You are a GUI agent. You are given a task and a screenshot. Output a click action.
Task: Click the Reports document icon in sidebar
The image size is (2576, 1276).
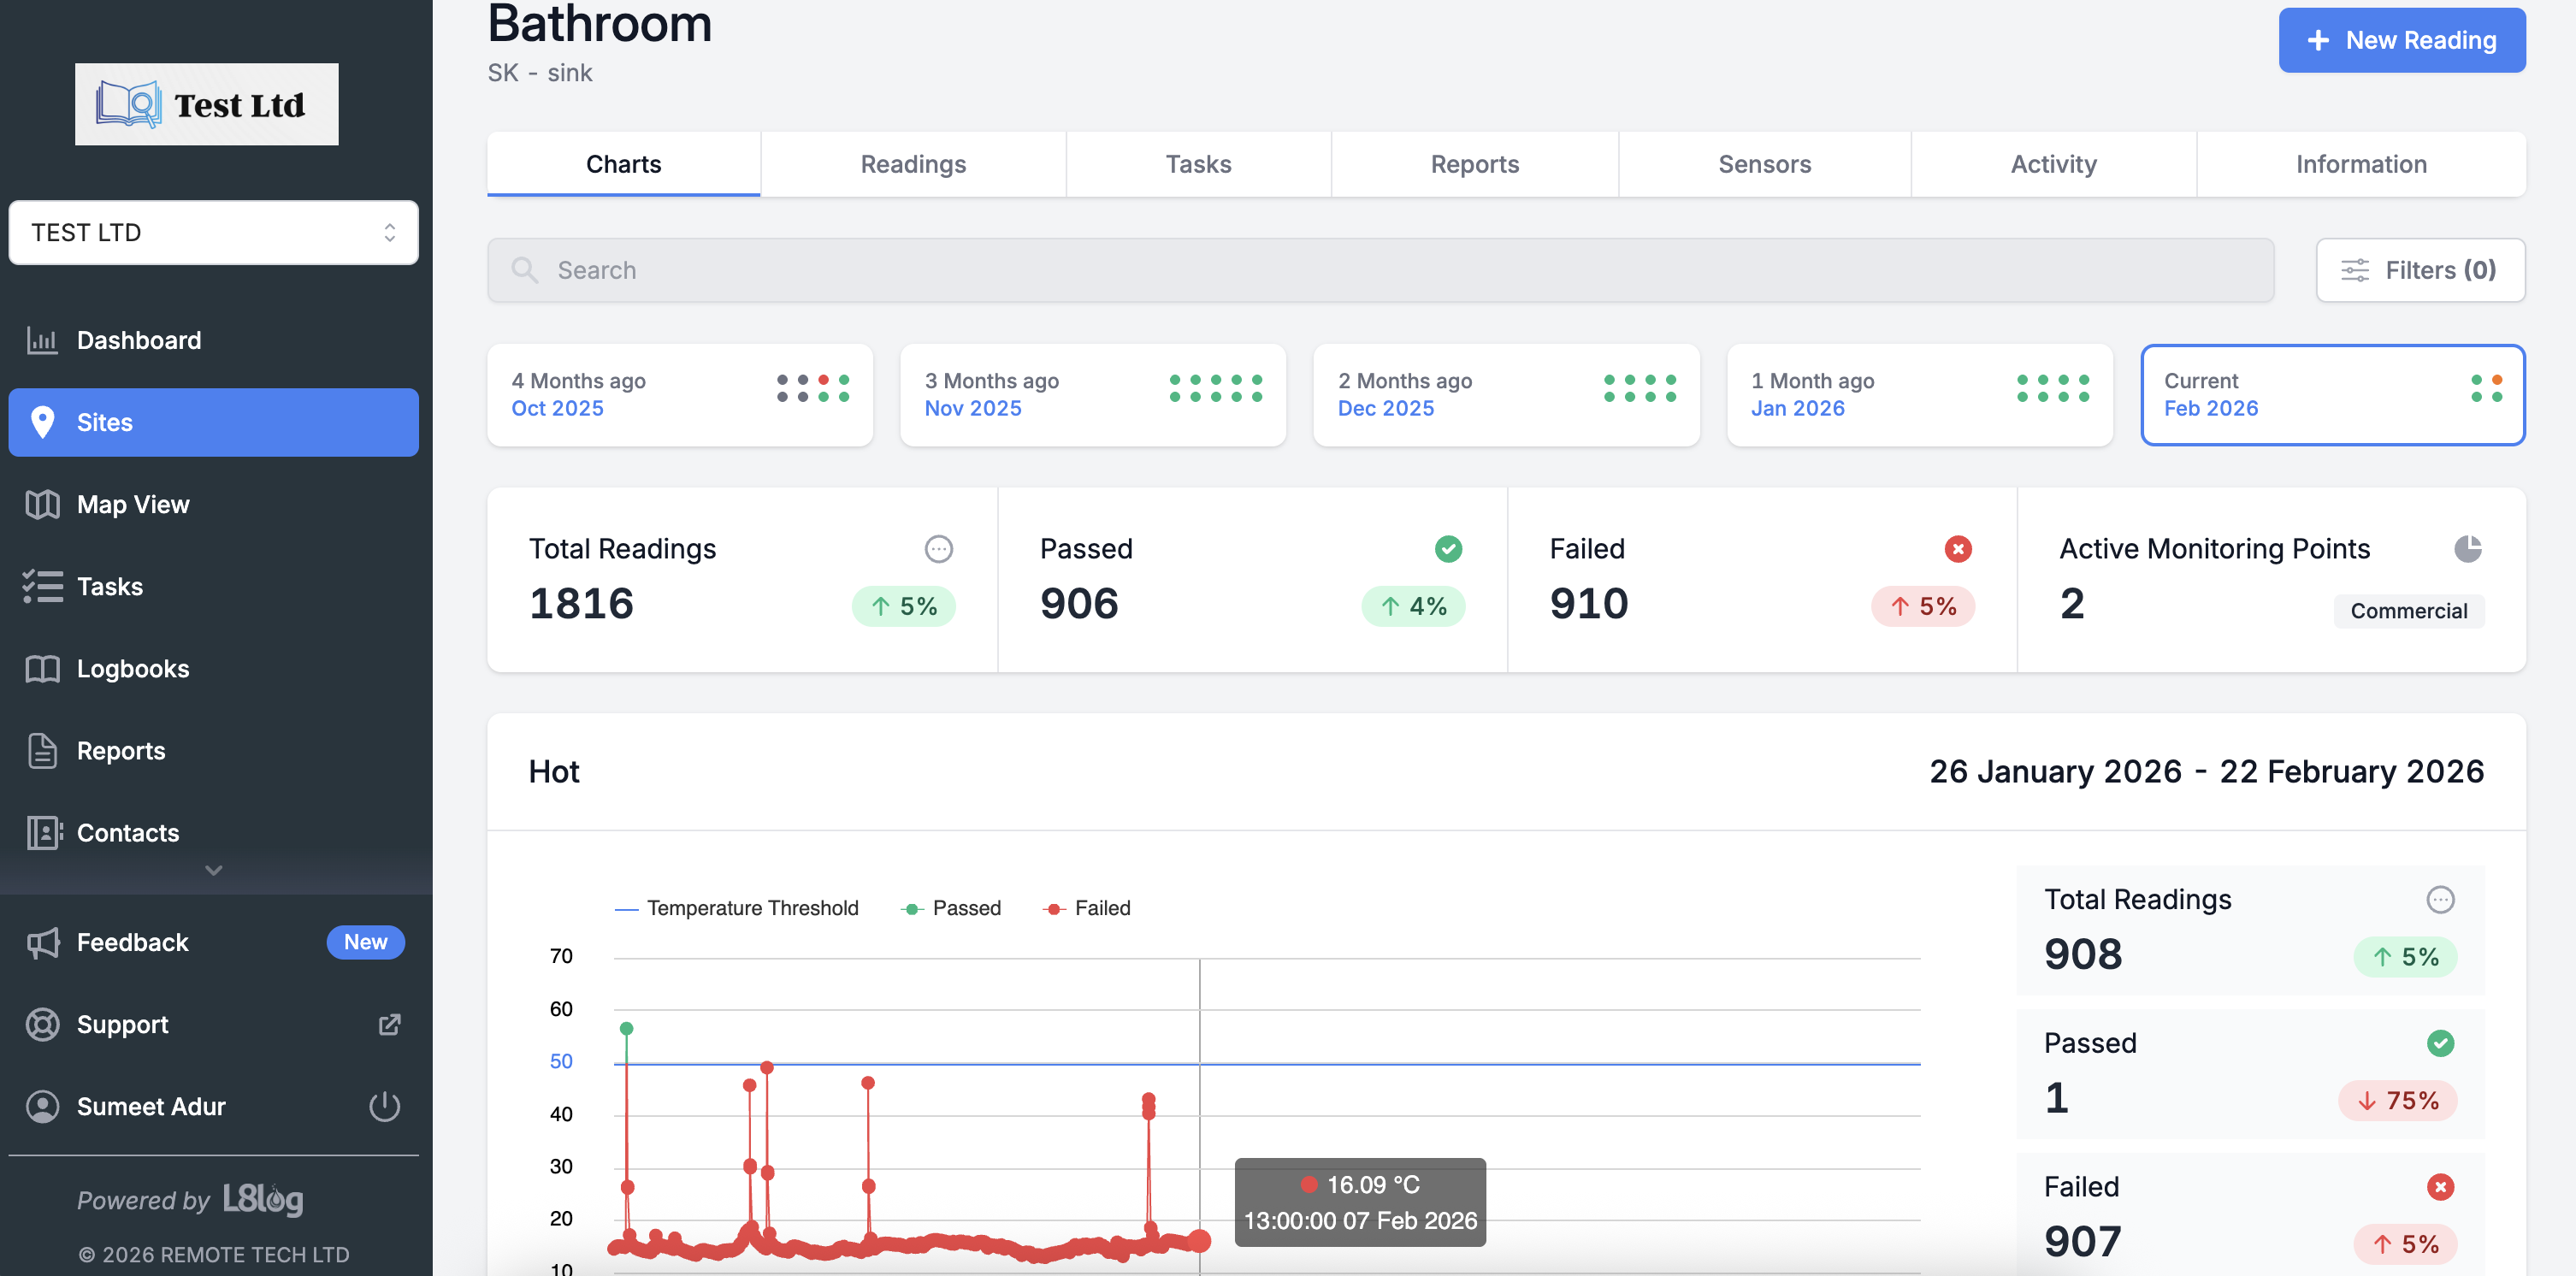click(42, 750)
